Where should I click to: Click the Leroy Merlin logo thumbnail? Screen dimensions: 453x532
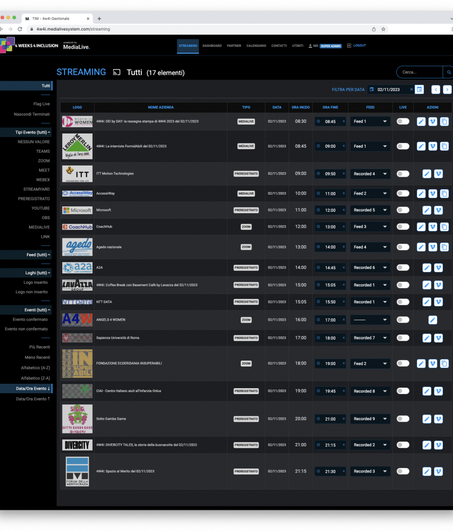click(x=77, y=146)
